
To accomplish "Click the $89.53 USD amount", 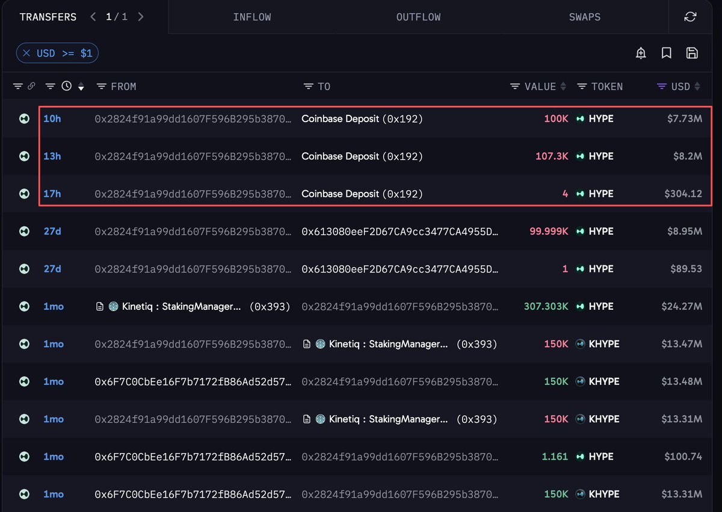I will [x=686, y=269].
